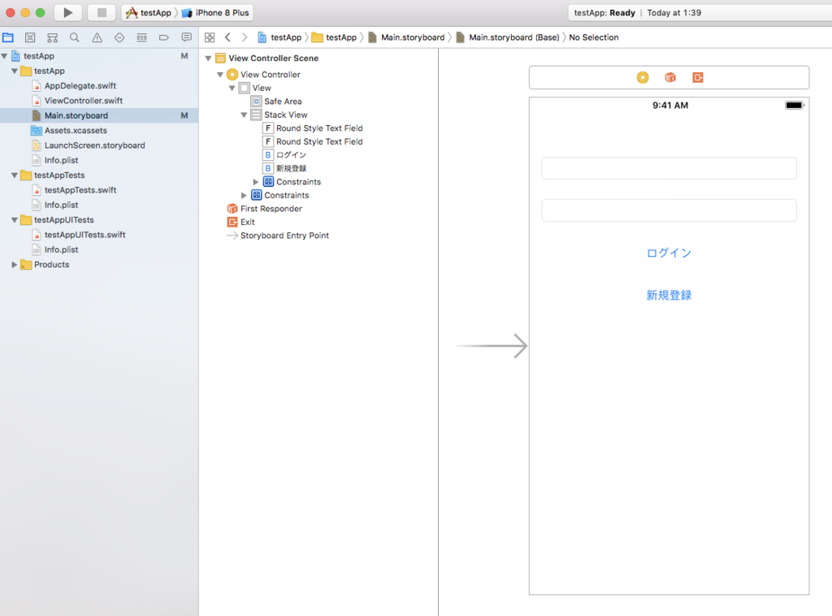Click First Responder cube in scene dock
Viewport: 832px width, 616px height.
click(670, 77)
